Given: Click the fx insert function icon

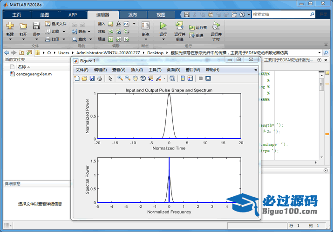Looking at the screenshot, I should click(x=118, y=24).
